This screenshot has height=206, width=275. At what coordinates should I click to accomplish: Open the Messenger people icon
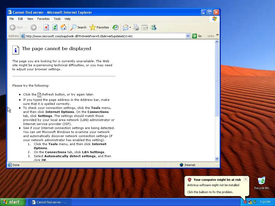153,27
